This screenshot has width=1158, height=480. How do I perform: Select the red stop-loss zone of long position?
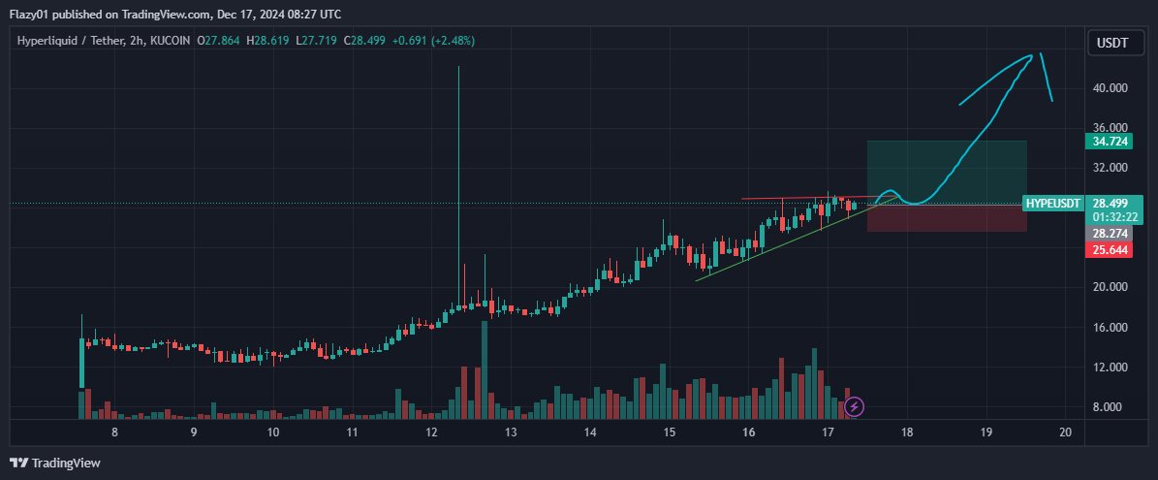pyautogui.click(x=947, y=218)
